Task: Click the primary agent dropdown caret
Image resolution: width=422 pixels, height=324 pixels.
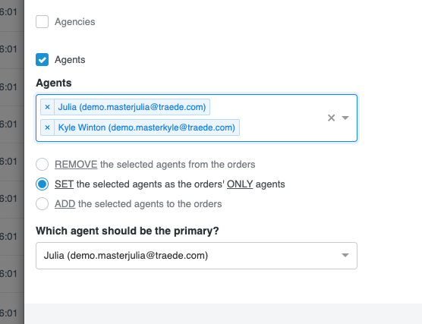Action: tap(345, 255)
